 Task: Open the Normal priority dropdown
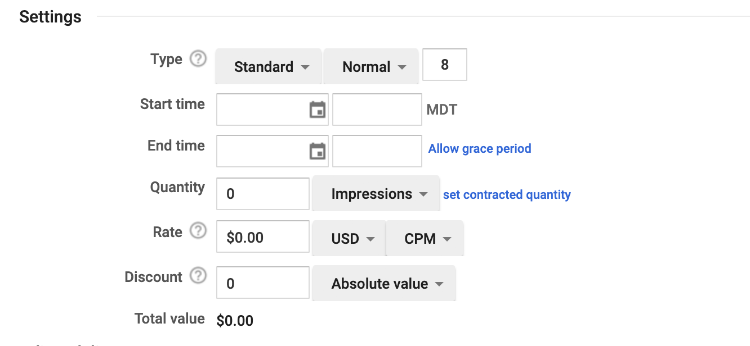point(371,66)
